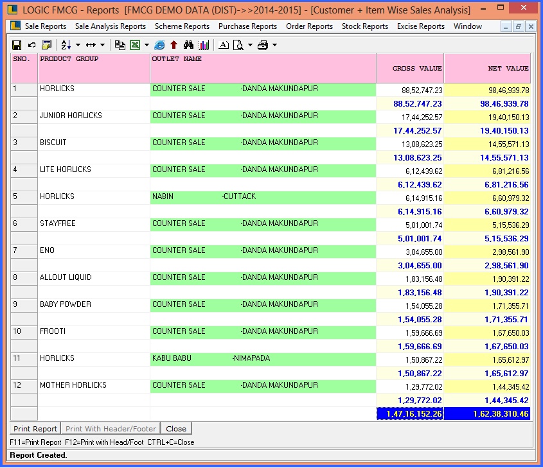
Task: Click net total 1,62,38,310.46 cell
Action: [488, 414]
